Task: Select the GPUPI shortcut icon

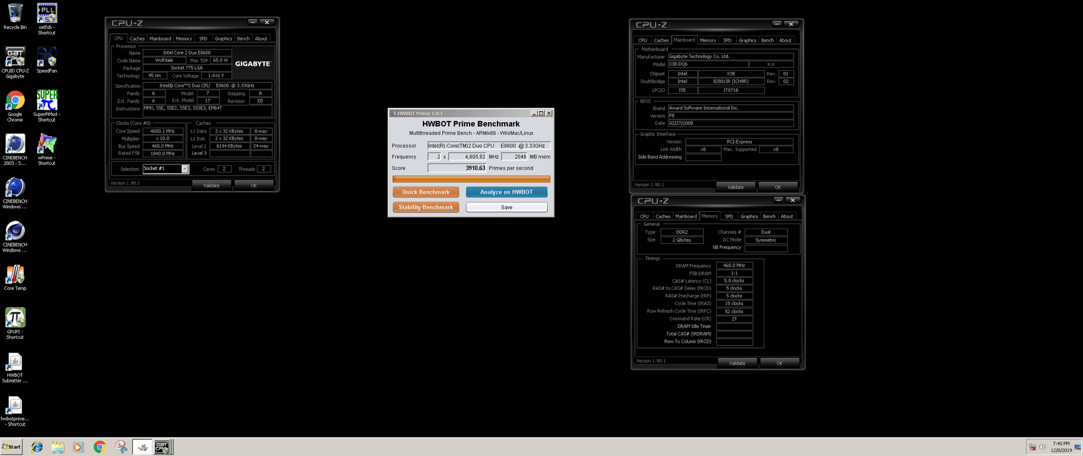Action: (x=15, y=324)
